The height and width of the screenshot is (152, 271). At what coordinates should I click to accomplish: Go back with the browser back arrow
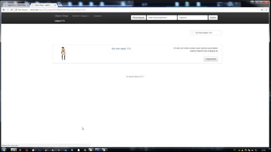(4, 10)
